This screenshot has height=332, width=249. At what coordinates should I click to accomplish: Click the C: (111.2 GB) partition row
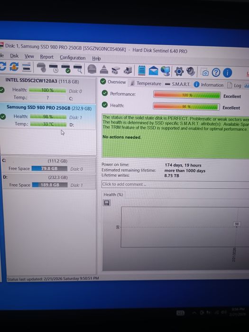(x=48, y=165)
